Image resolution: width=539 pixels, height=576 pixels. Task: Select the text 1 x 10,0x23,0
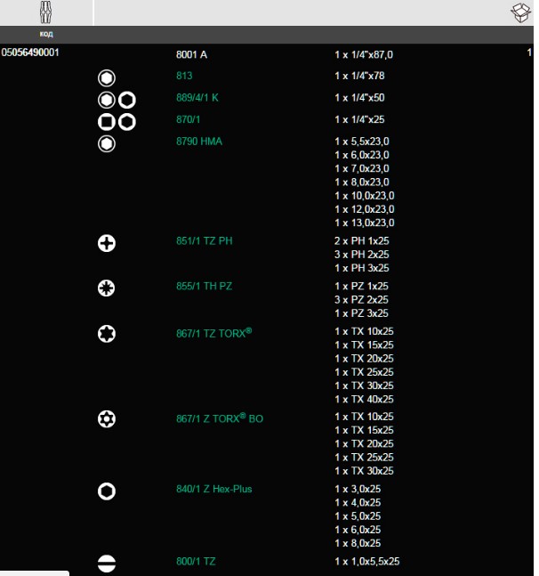click(x=365, y=196)
